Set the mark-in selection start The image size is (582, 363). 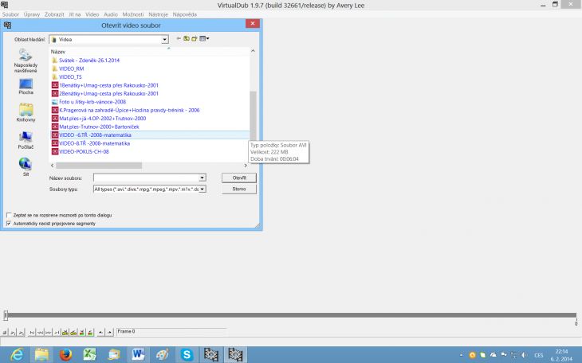click(100, 333)
